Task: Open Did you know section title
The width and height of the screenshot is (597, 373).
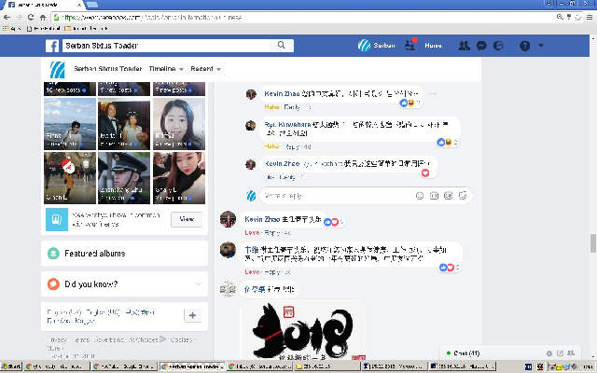Action: [x=91, y=284]
